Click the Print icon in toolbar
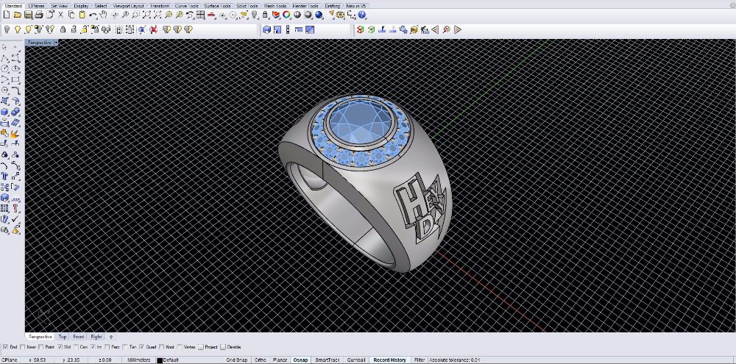Screen dimensions: 736x364 (x=38, y=15)
